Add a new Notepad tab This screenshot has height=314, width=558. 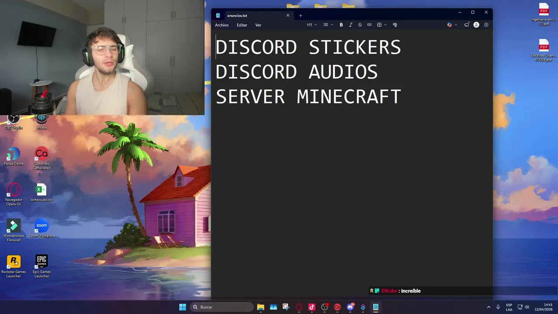[x=300, y=15]
